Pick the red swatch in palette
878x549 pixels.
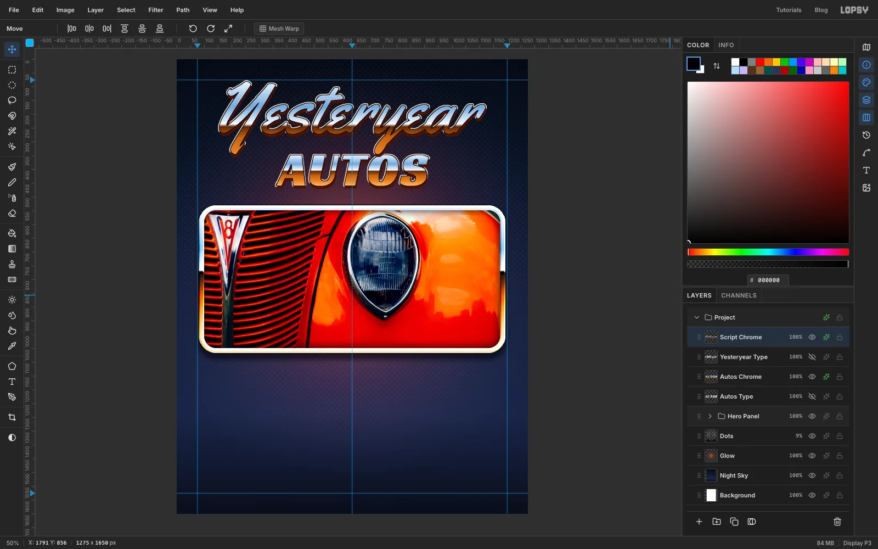(x=760, y=62)
